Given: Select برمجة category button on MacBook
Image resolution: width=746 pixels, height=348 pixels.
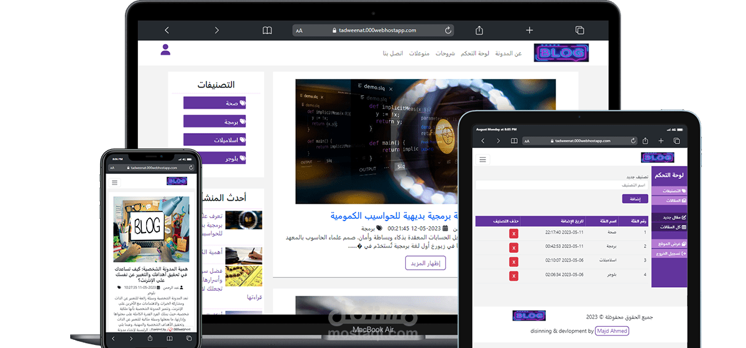Looking at the screenshot, I should (214, 121).
